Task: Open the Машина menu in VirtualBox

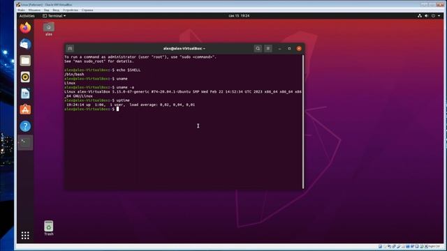Action: (x=34, y=10)
